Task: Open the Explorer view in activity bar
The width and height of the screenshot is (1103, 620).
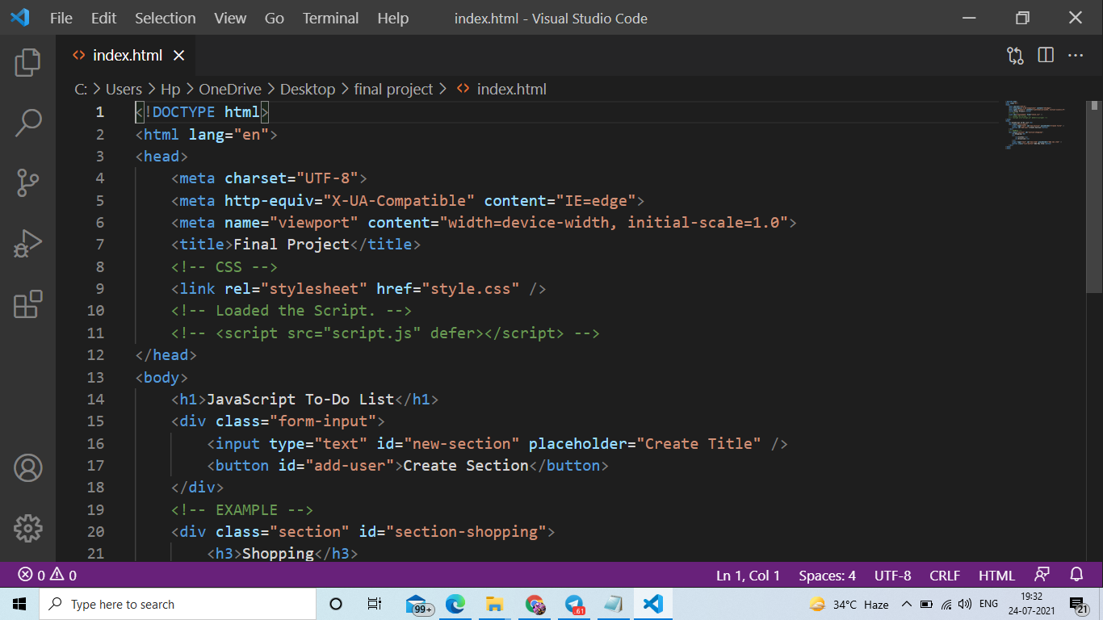Action: pos(27,62)
